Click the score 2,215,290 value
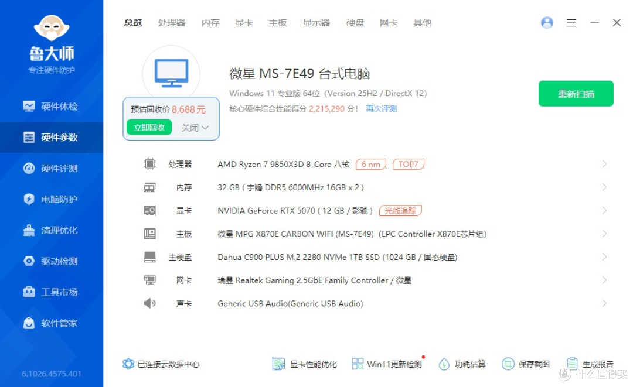Viewport: 633px width, 387px height. coord(326,109)
